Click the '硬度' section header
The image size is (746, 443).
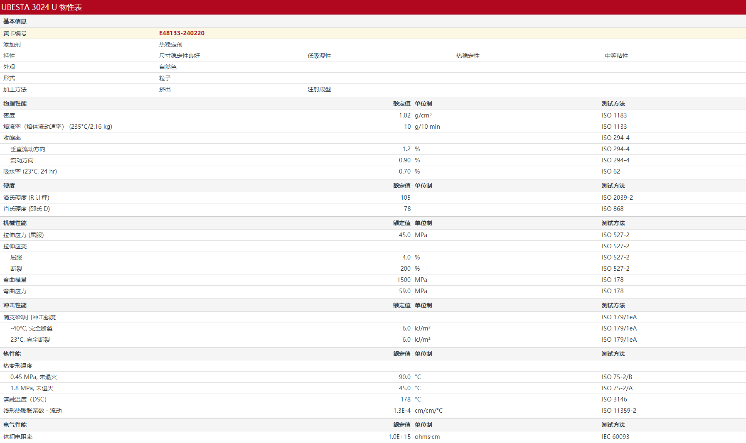[9, 186]
